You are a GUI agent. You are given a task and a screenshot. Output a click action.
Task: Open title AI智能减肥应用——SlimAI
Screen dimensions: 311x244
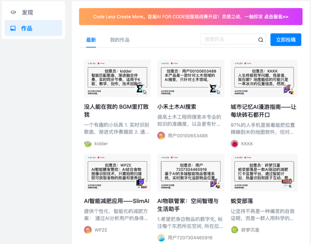tap(117, 201)
